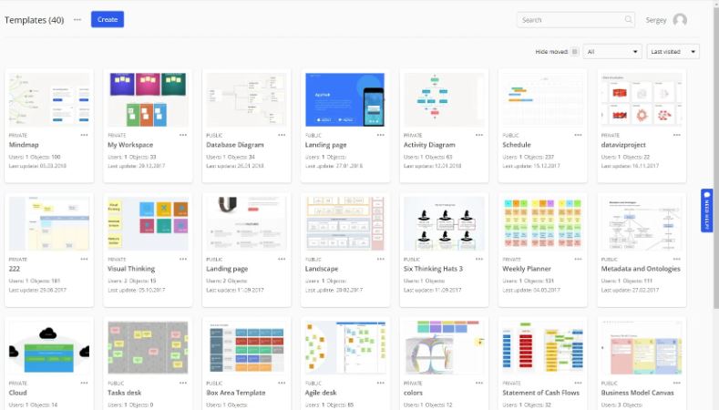Screen dimensions: 719x410
Task: Open the Landscape template thumbnail
Action: point(345,224)
